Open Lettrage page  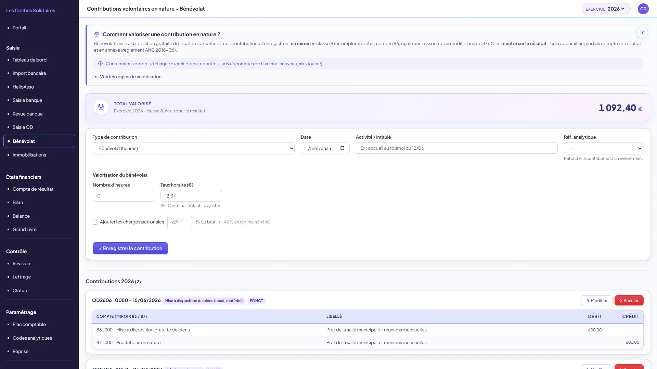[x=22, y=277]
